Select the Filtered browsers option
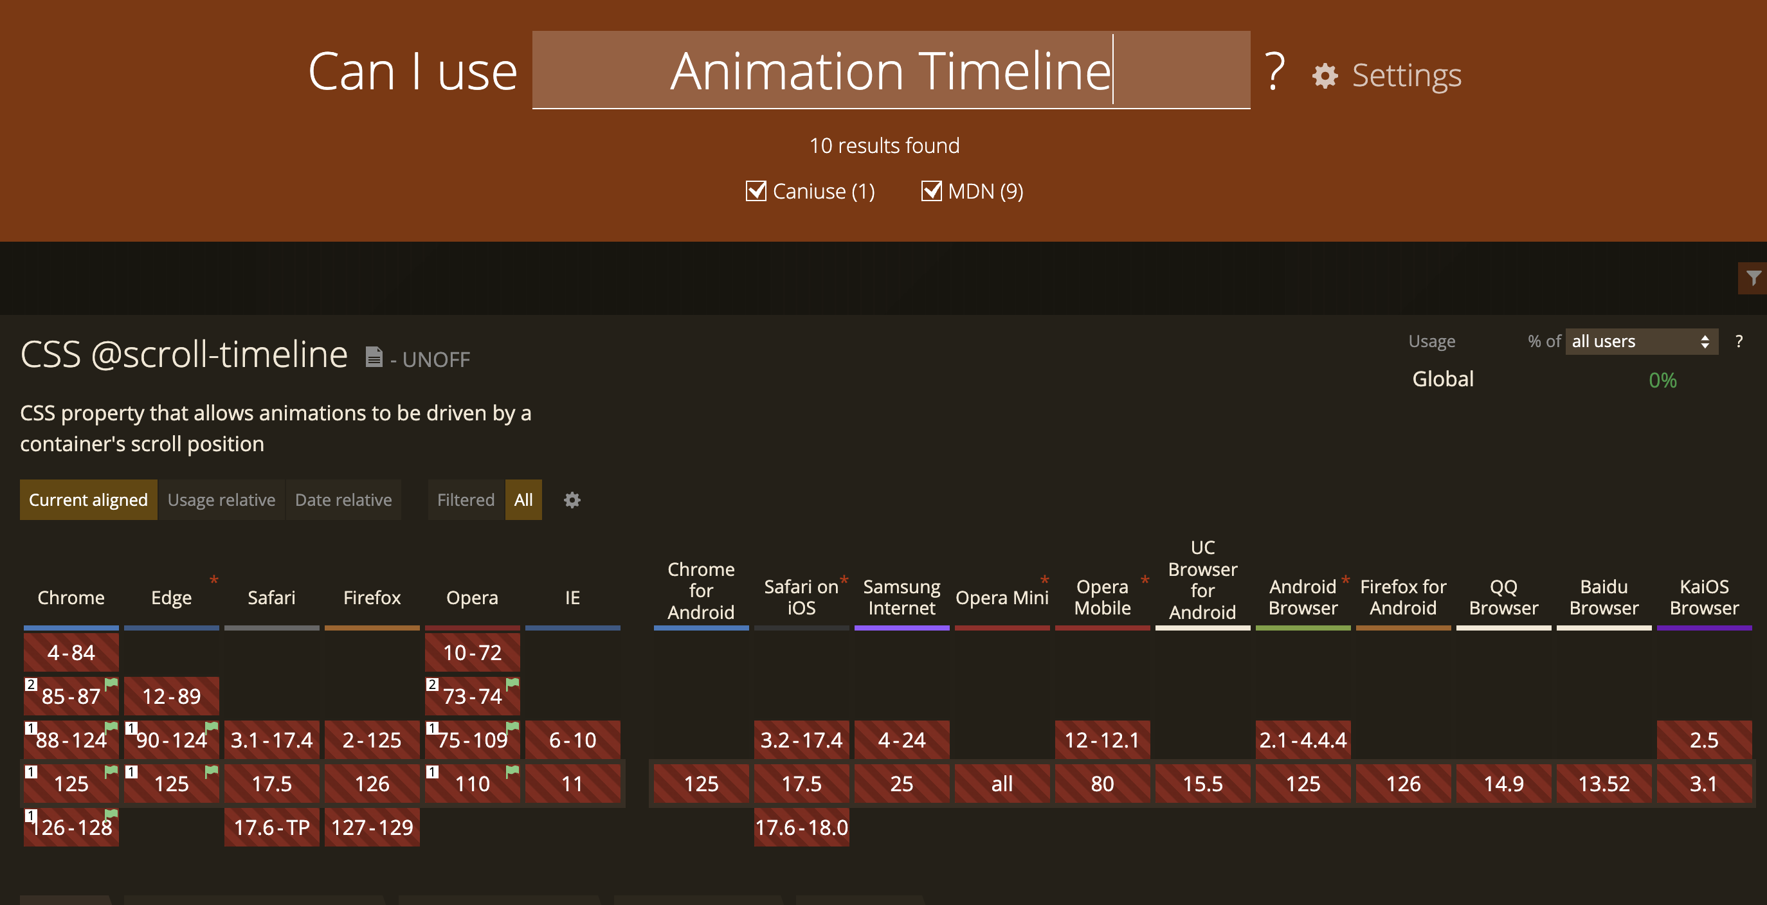1767x905 pixels. pos(466,500)
